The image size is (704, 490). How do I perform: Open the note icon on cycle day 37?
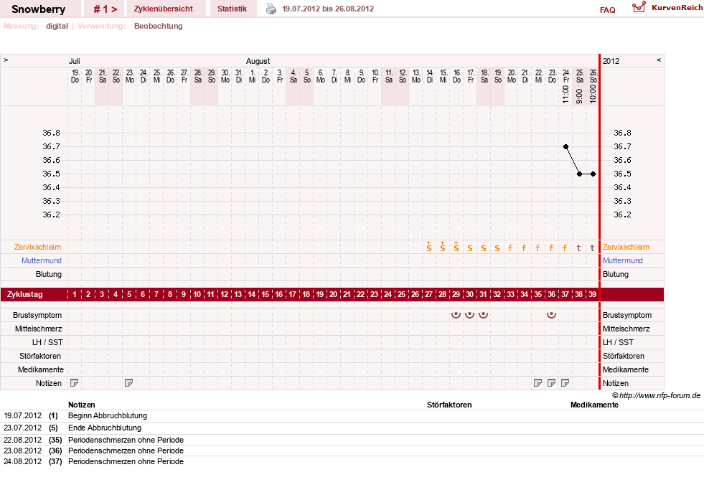(x=565, y=383)
